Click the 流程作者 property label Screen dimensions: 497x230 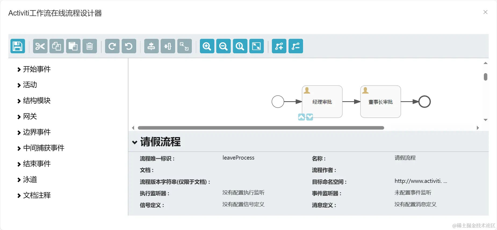coord(324,170)
